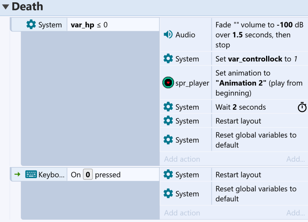
Task: Click gear icon of Wait 2 seconds action
Action: [x=168, y=107]
